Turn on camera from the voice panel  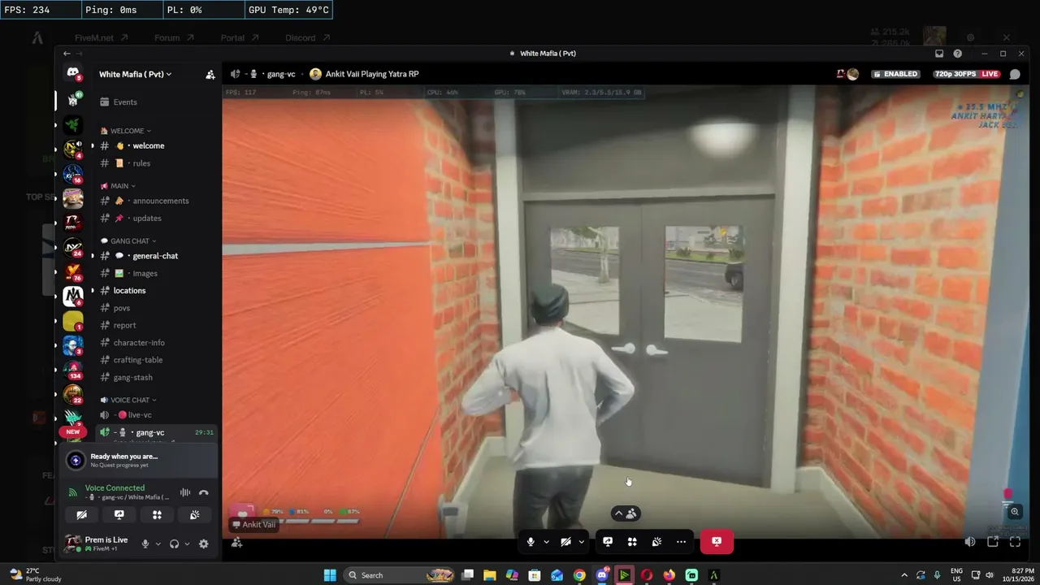point(81,515)
